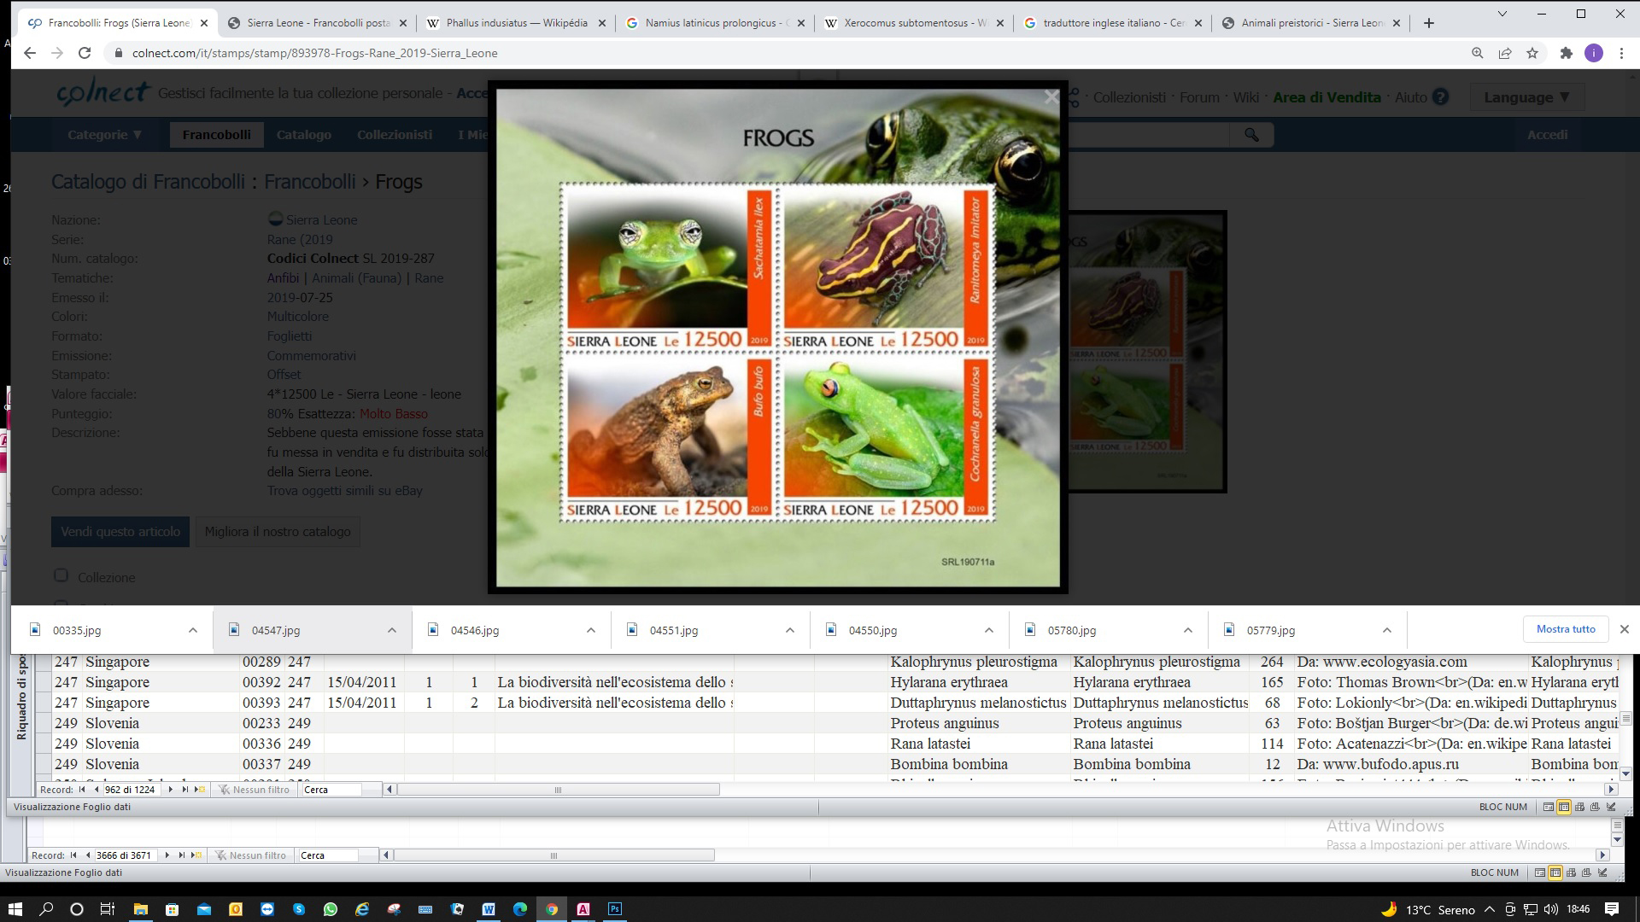The height and width of the screenshot is (922, 1640).
Task: Expand the Categorie menu
Action: click(x=105, y=135)
